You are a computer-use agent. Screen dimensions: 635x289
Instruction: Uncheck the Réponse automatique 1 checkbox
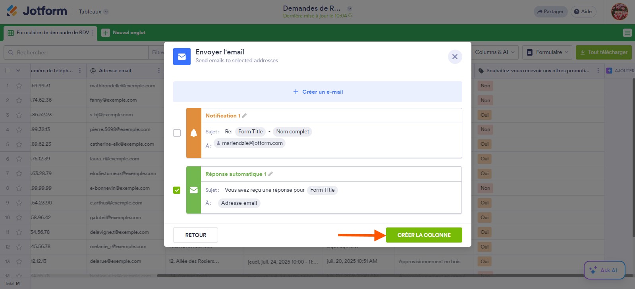(x=177, y=190)
